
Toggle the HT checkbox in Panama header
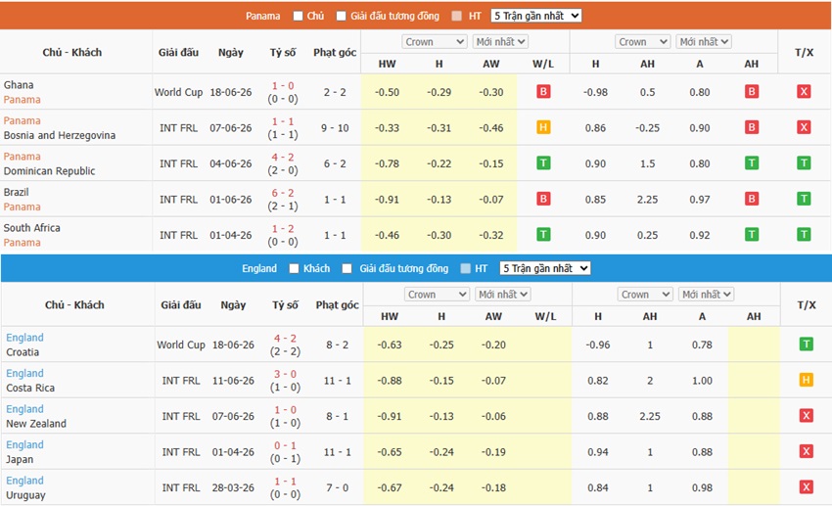[456, 16]
